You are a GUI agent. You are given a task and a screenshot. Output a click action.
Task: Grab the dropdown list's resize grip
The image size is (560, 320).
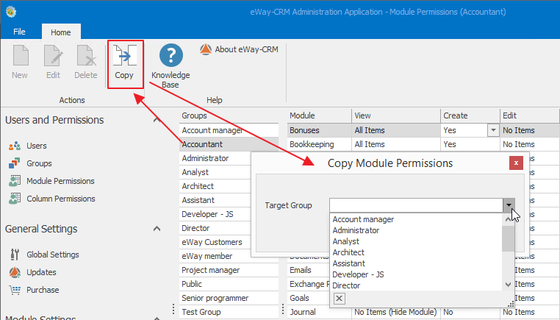511,304
